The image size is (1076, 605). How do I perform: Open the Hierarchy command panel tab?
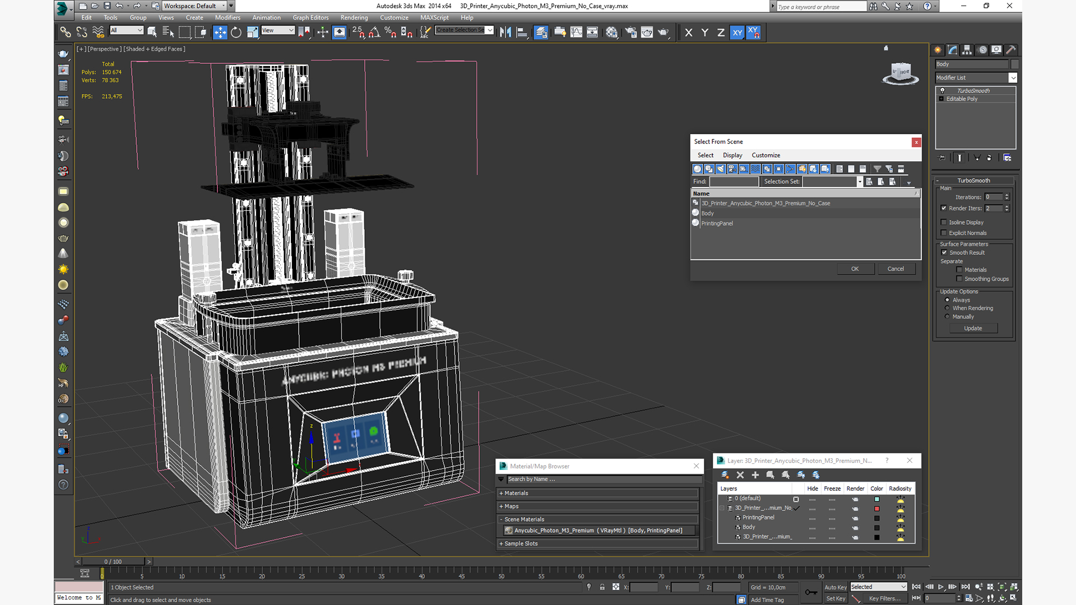[x=967, y=50]
